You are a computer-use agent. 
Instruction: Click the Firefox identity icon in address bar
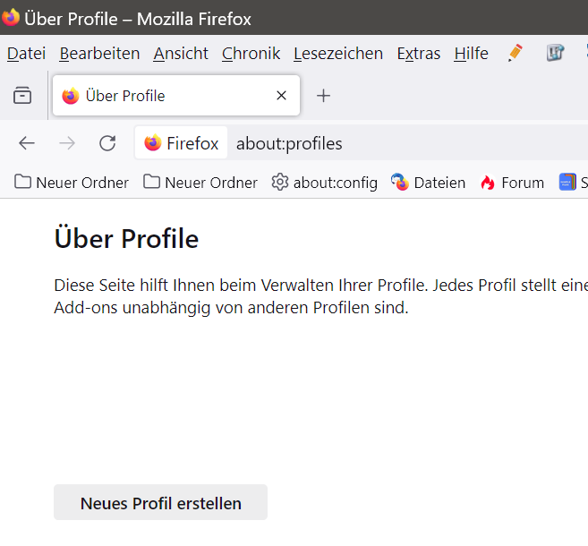point(182,143)
